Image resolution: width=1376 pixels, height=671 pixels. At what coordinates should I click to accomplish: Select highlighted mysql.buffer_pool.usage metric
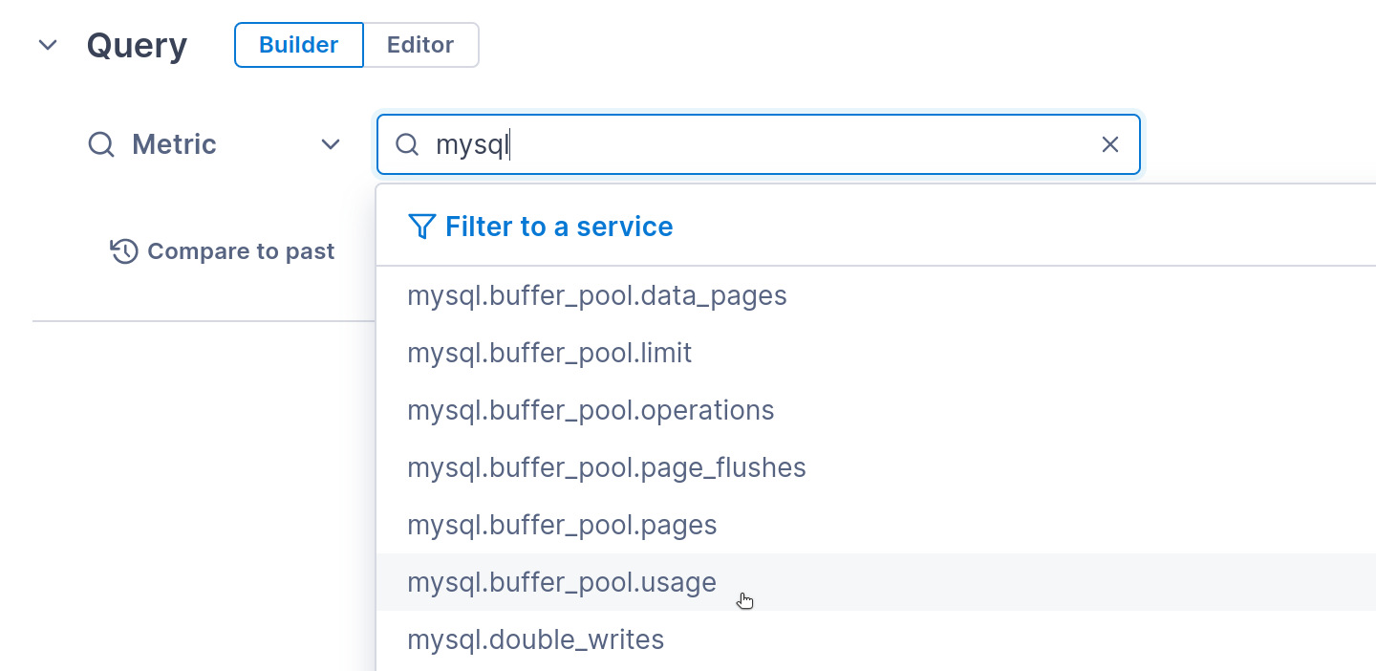point(562,582)
